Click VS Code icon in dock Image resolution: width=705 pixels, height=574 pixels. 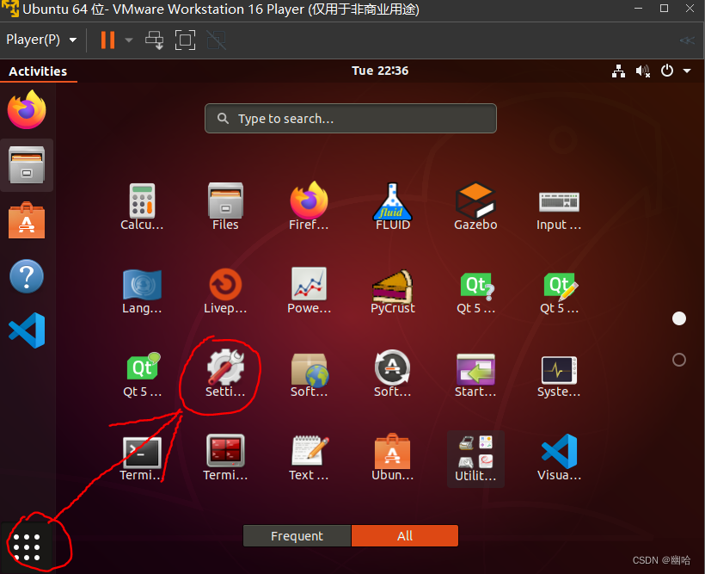point(27,331)
